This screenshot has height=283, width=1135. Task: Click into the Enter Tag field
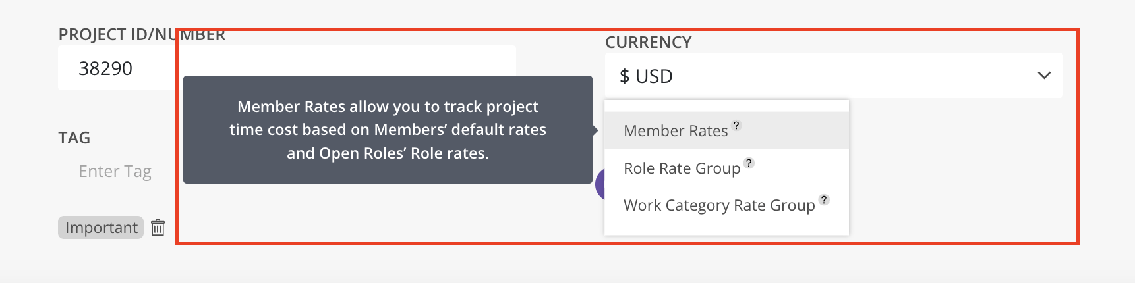pyautogui.click(x=115, y=172)
